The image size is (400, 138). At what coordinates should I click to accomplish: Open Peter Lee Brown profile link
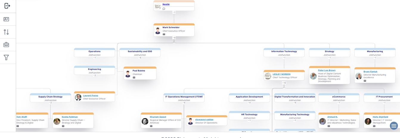coord(327,70)
